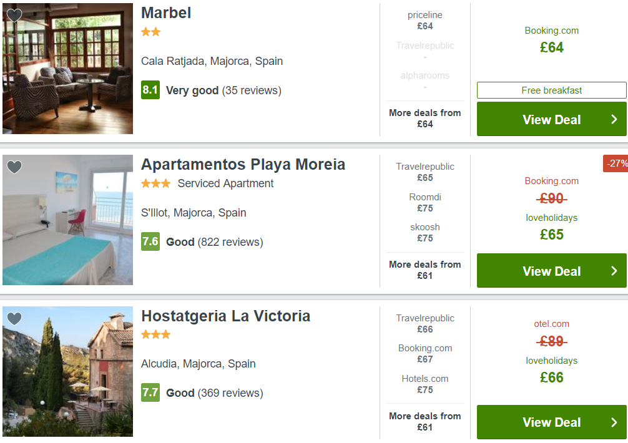
Task: Open Hostatgeria La Victoria title link
Action: point(225,316)
